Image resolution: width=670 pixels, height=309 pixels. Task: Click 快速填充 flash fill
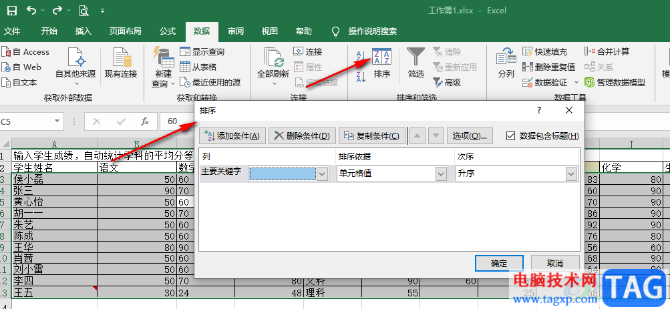pos(545,51)
